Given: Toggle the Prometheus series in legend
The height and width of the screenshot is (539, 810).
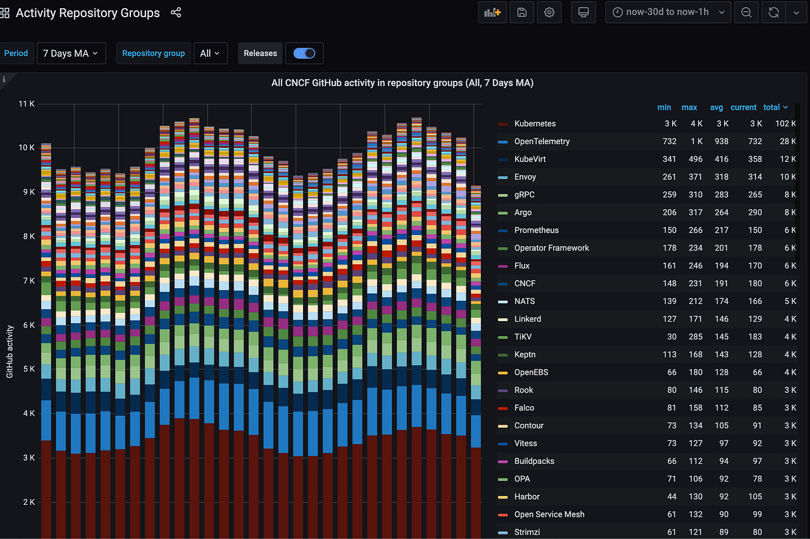Looking at the screenshot, I should click(x=537, y=230).
